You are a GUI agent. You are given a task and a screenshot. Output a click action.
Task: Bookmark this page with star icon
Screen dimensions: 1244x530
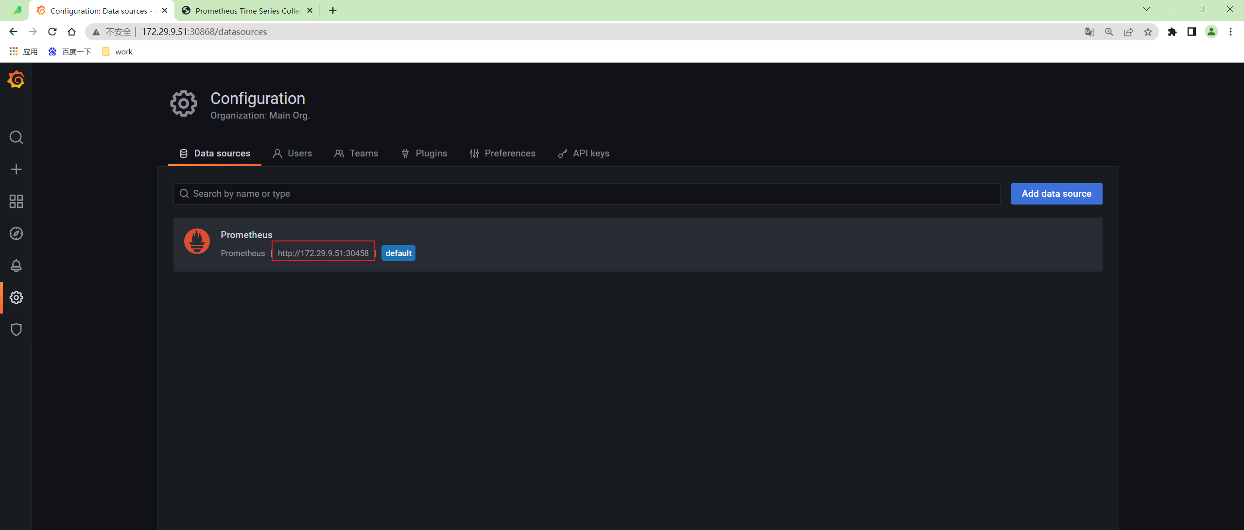click(x=1148, y=32)
